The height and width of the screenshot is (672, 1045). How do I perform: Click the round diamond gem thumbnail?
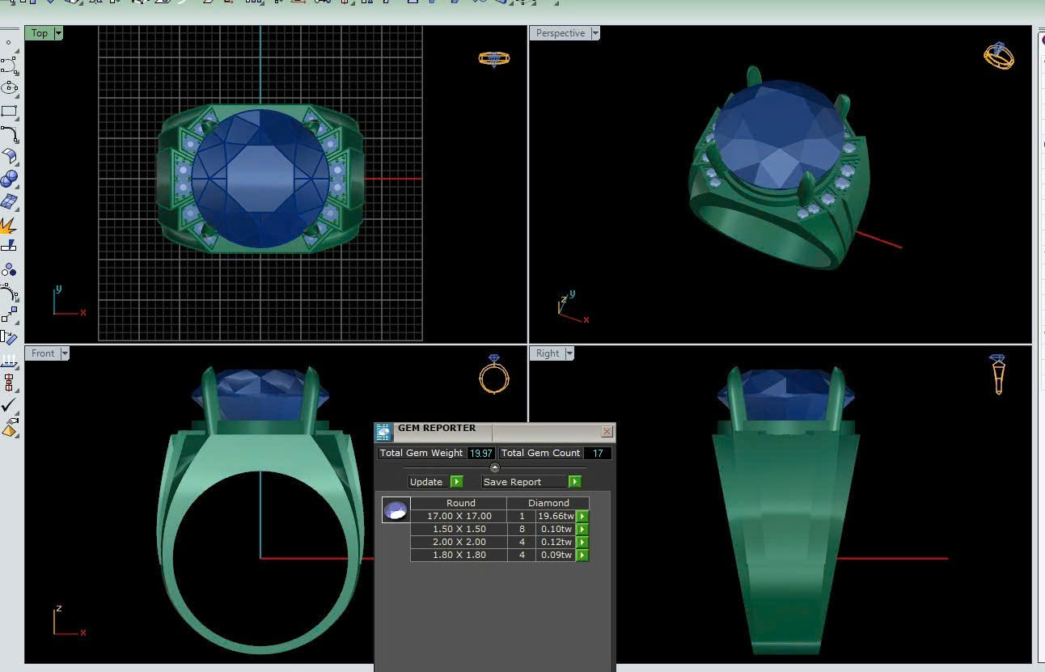[396, 510]
